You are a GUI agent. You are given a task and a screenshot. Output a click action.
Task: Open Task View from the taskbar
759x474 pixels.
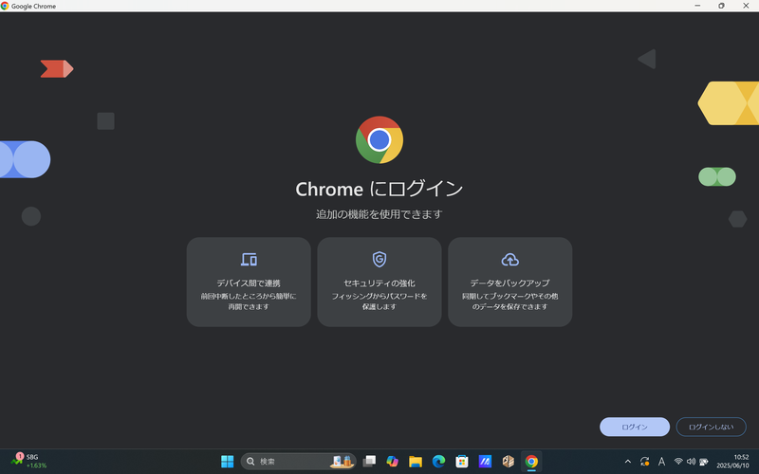coord(369,462)
